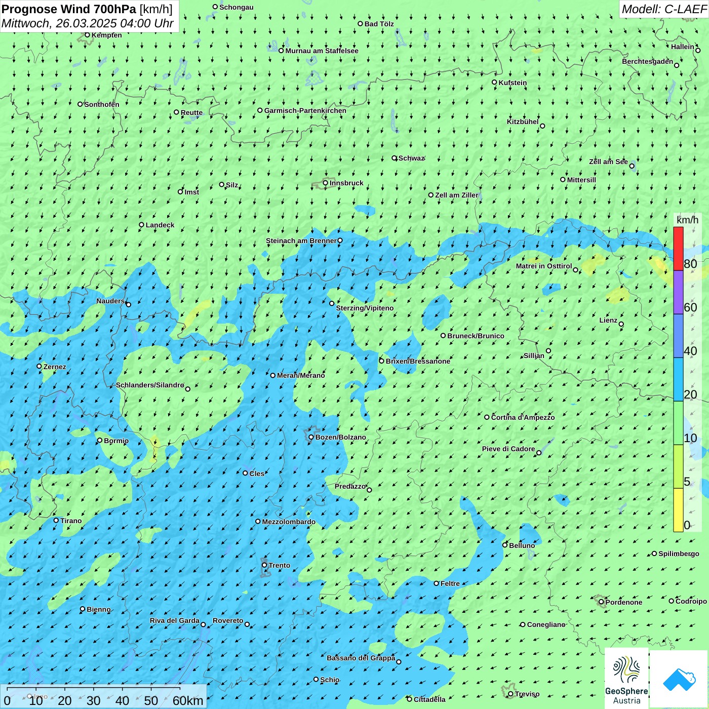Click the Murnau am Staffelsee label

click(x=322, y=51)
